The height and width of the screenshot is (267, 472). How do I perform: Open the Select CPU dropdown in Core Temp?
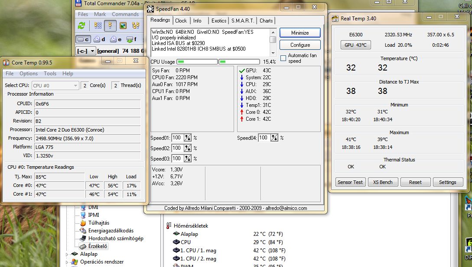(x=55, y=86)
